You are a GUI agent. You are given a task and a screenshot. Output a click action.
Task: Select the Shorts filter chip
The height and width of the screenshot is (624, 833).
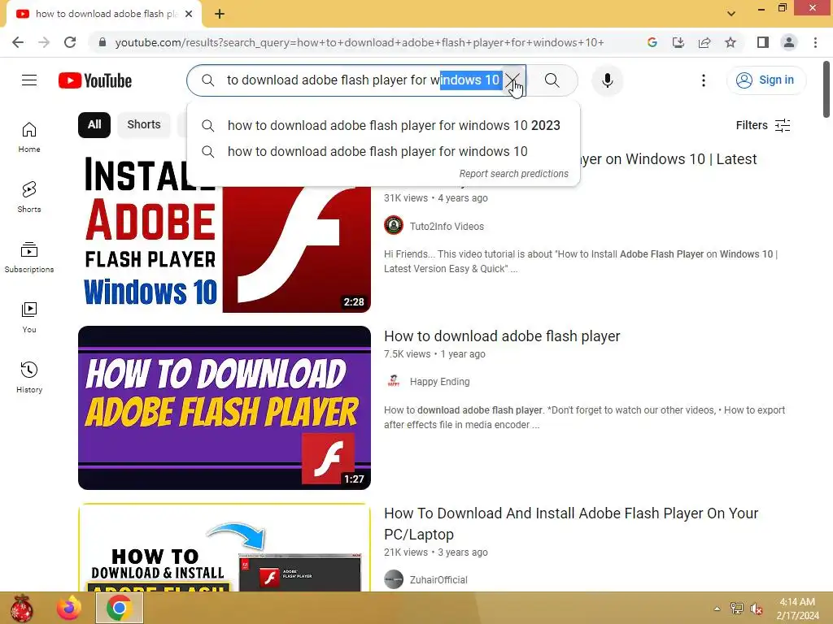pos(143,124)
